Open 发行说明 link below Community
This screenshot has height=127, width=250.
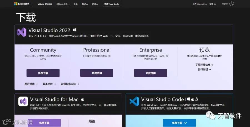(31, 84)
